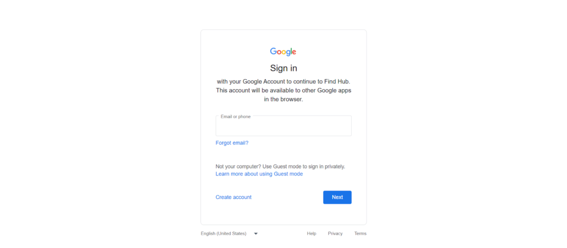The height and width of the screenshot is (248, 567).
Task: Open the Privacy footer link
Action: pos(335,234)
